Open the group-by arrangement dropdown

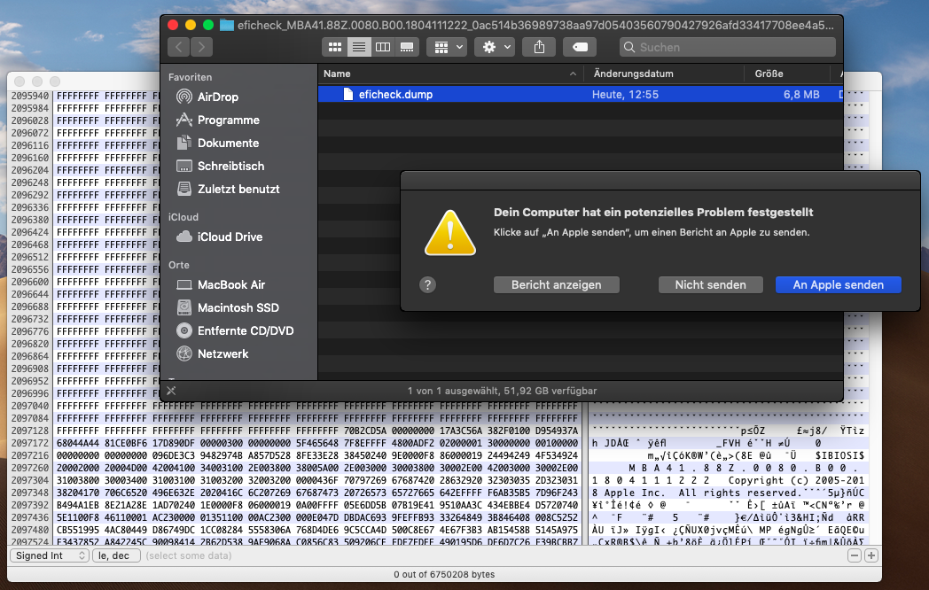[448, 47]
